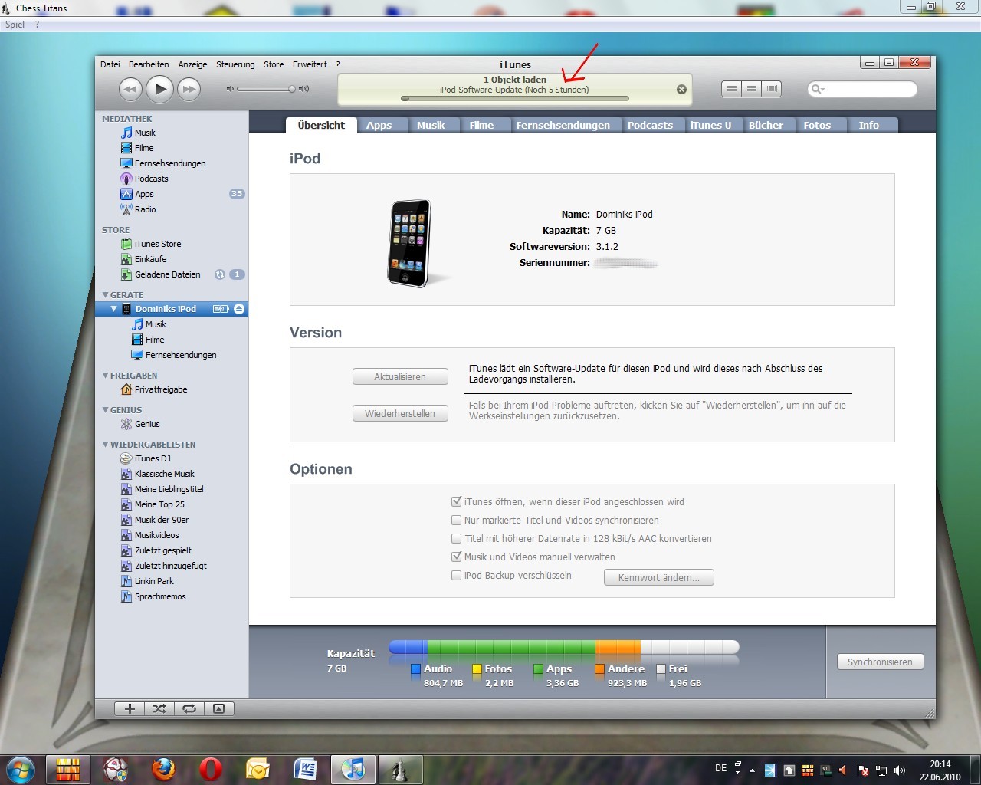Viewport: 981px width, 785px height.
Task: Eject Dominiks iPod
Action: click(x=239, y=309)
